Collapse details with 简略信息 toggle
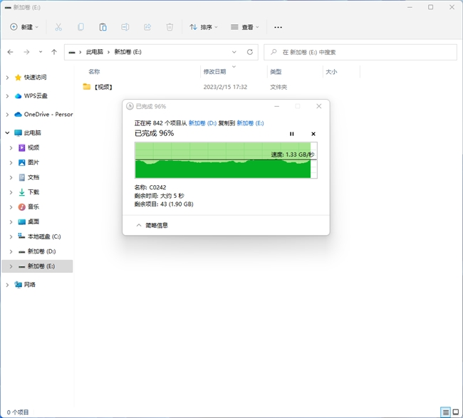 152,225
